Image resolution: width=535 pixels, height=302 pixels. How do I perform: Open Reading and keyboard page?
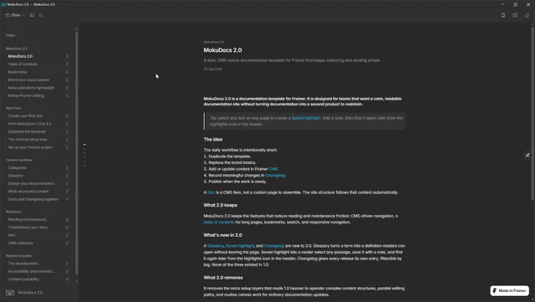click(x=28, y=219)
